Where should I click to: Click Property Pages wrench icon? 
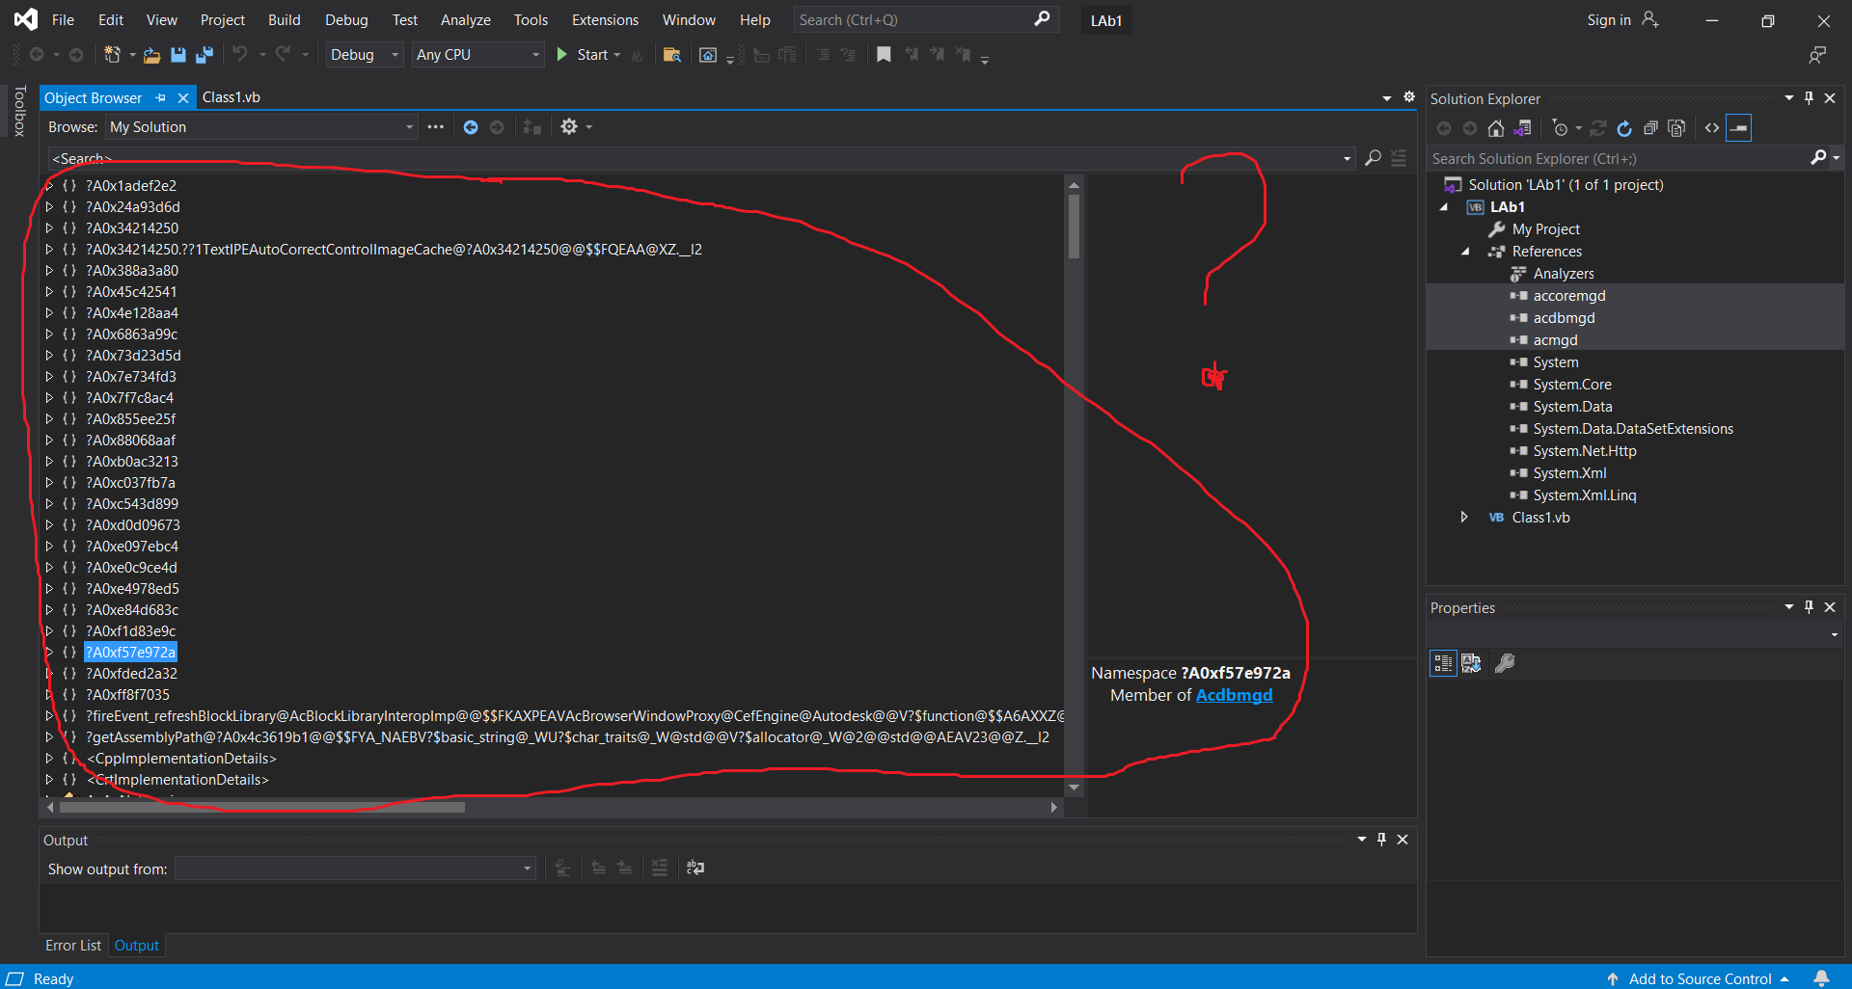point(1505,663)
